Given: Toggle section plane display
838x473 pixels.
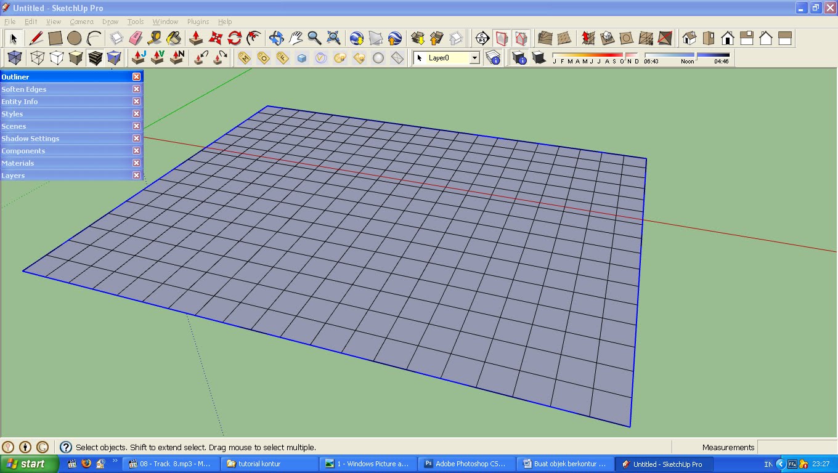Looking at the screenshot, I should (502, 38).
